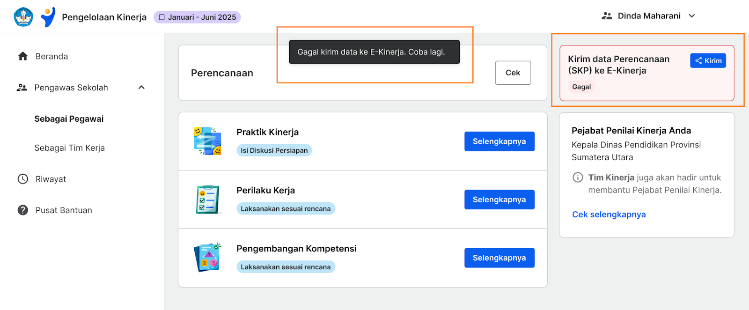Click the Praktik Kinerja illustration icon
Screen dimensions: 749x310
tap(207, 141)
